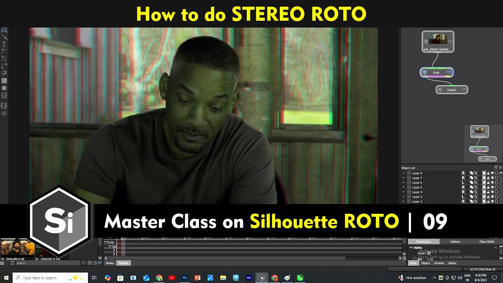
Task: Toggle Layer 5 visibility dot
Action: tap(403, 187)
